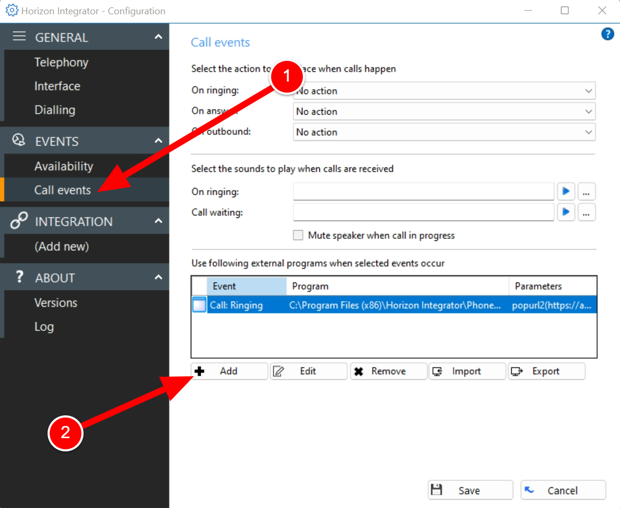Remove the selected external program event
The height and width of the screenshot is (508, 620).
click(388, 371)
